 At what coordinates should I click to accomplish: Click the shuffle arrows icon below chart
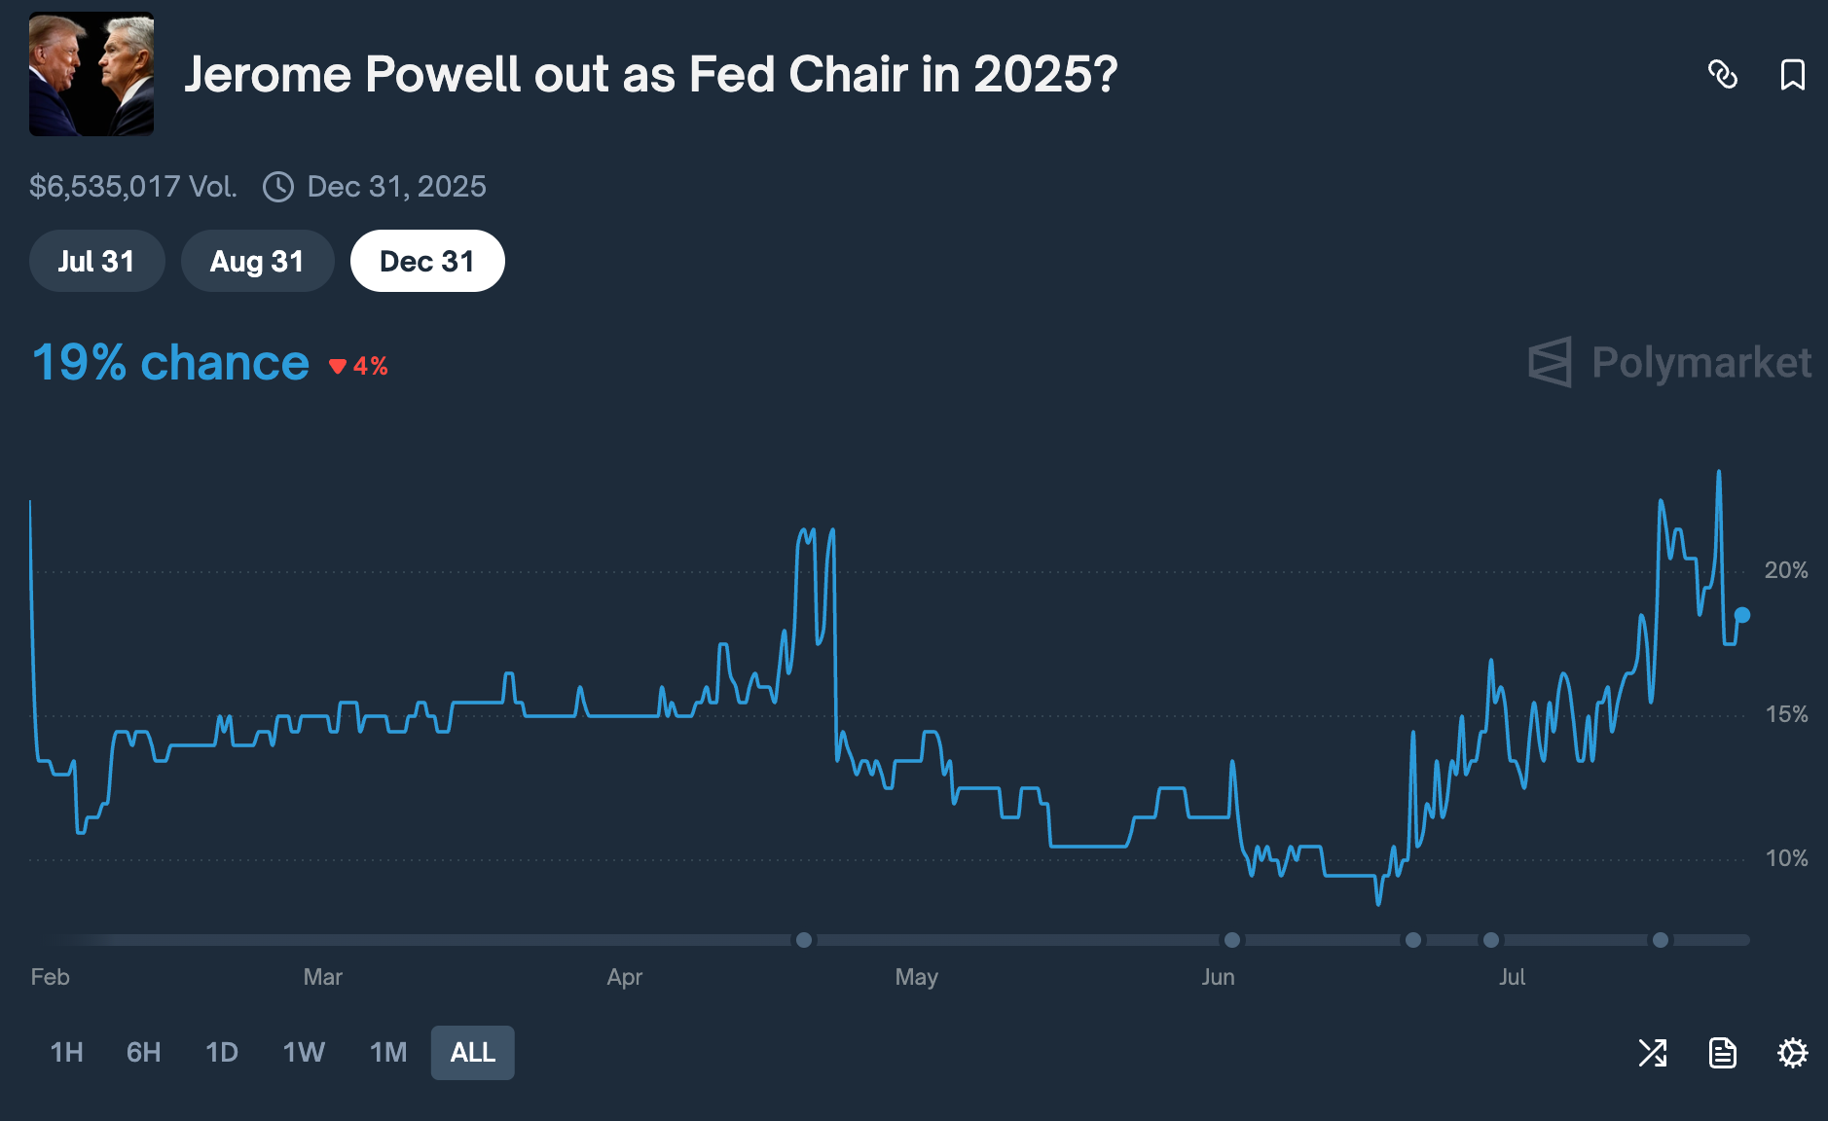(1653, 1052)
